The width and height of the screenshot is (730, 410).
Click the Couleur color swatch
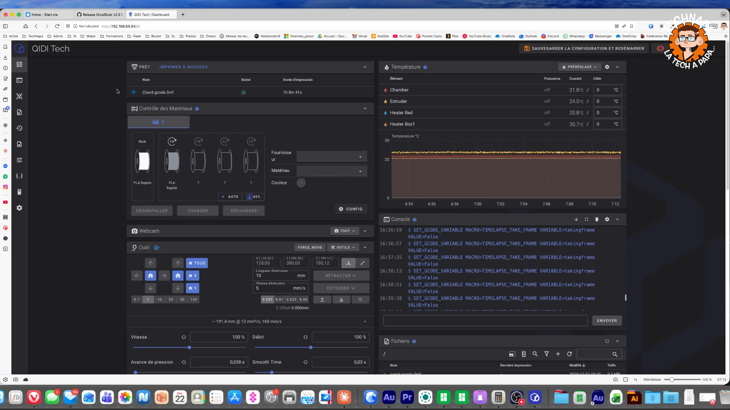click(x=301, y=183)
